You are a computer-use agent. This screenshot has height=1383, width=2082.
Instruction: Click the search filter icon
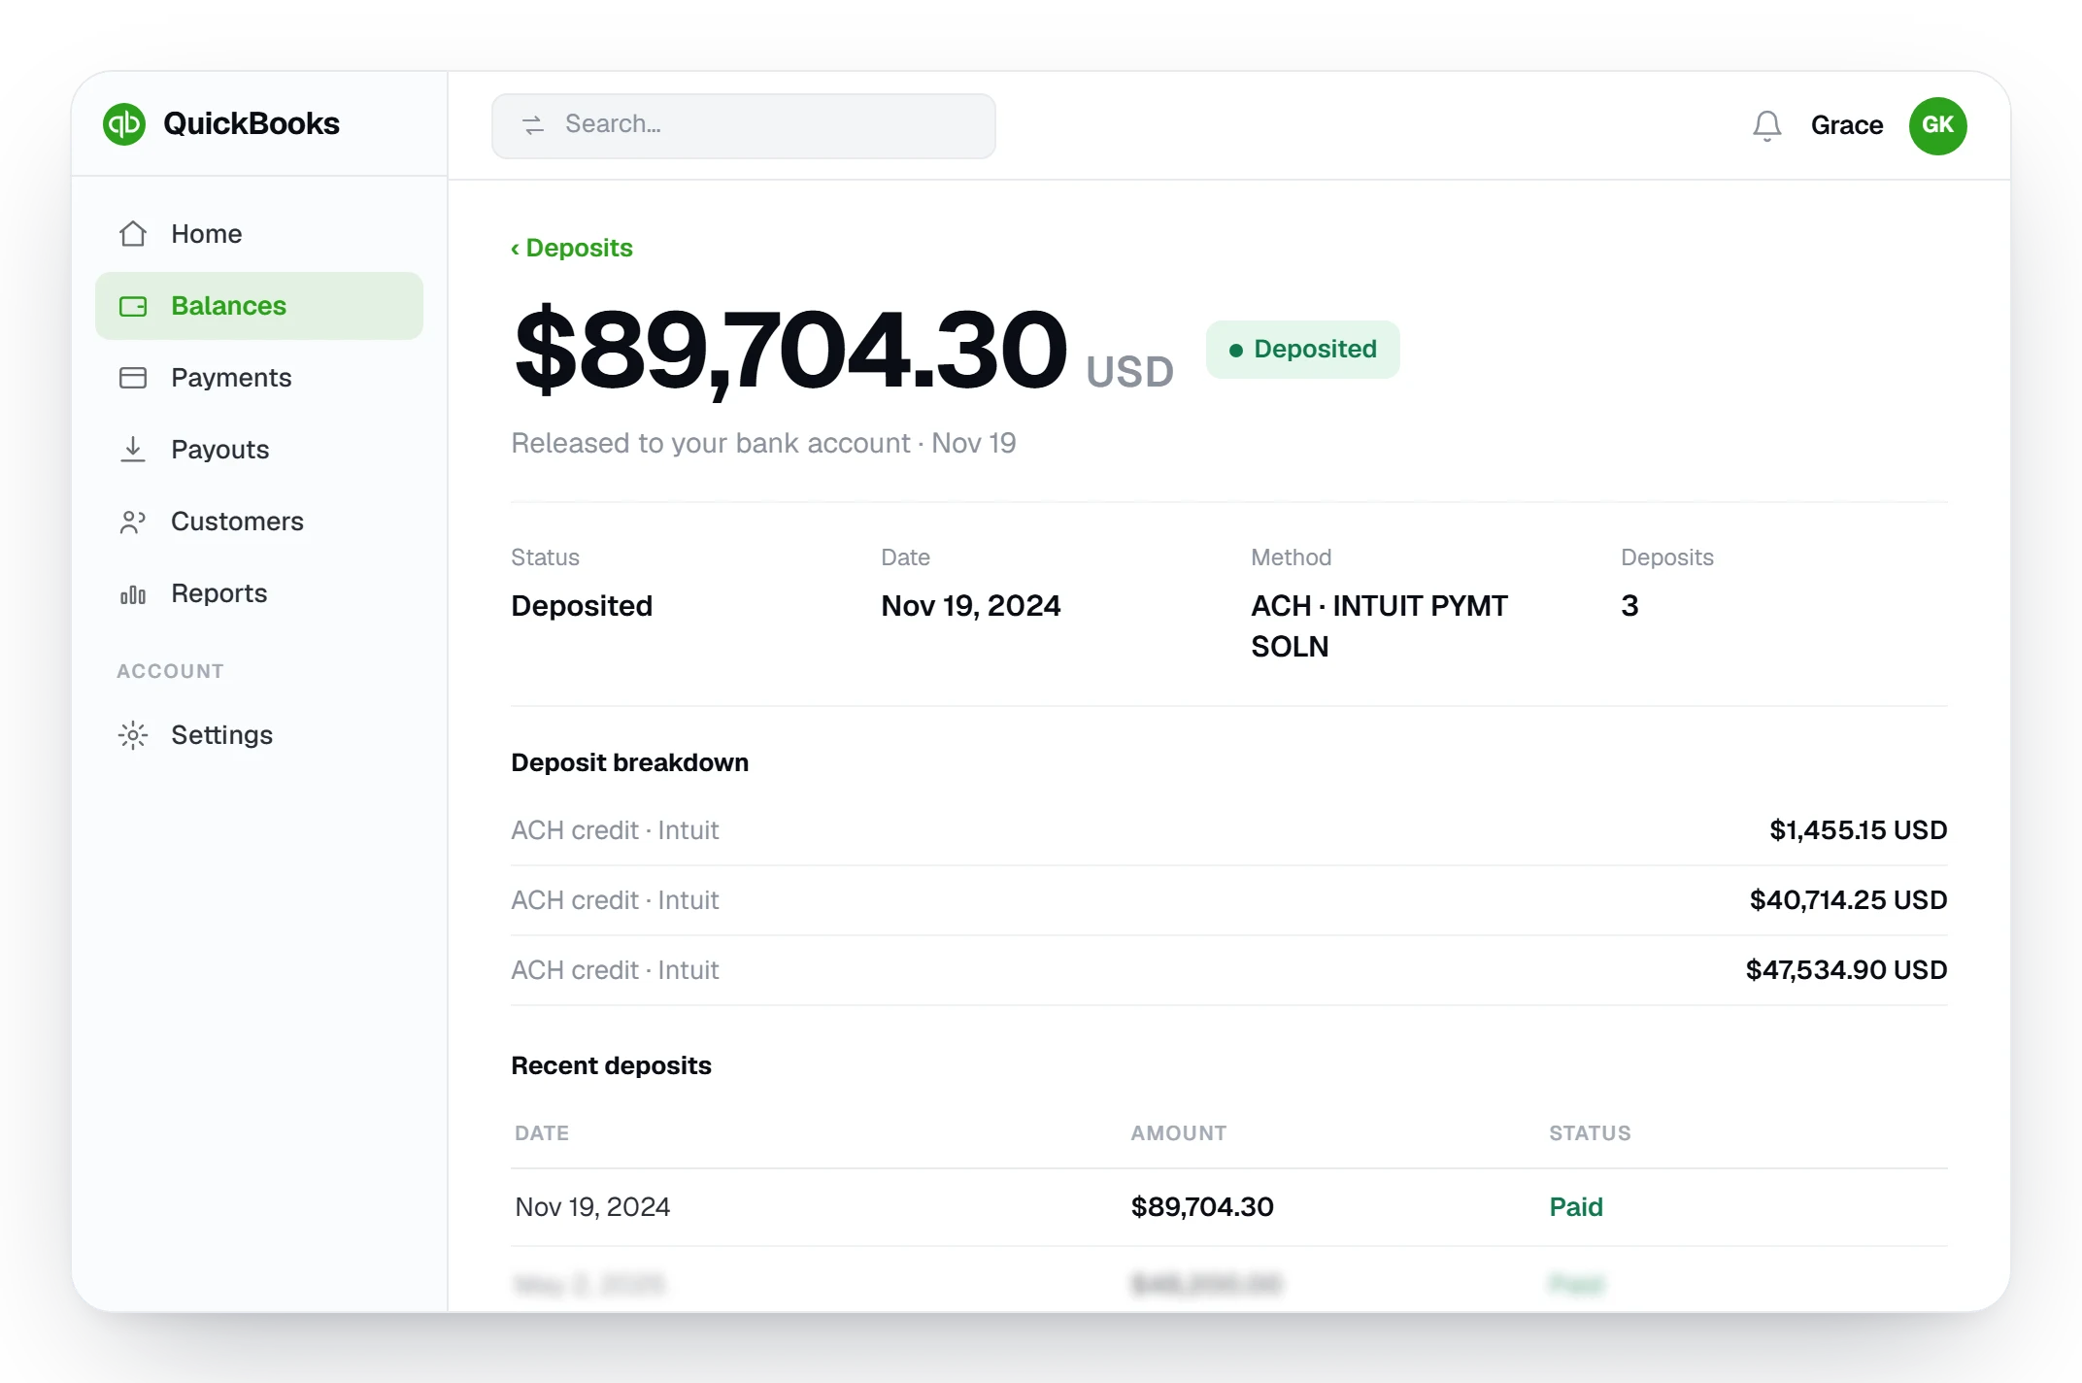(x=533, y=124)
